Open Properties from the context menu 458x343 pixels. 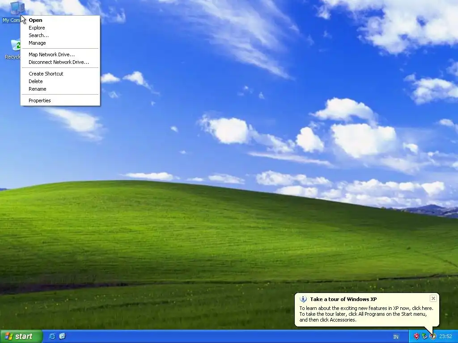60,100
